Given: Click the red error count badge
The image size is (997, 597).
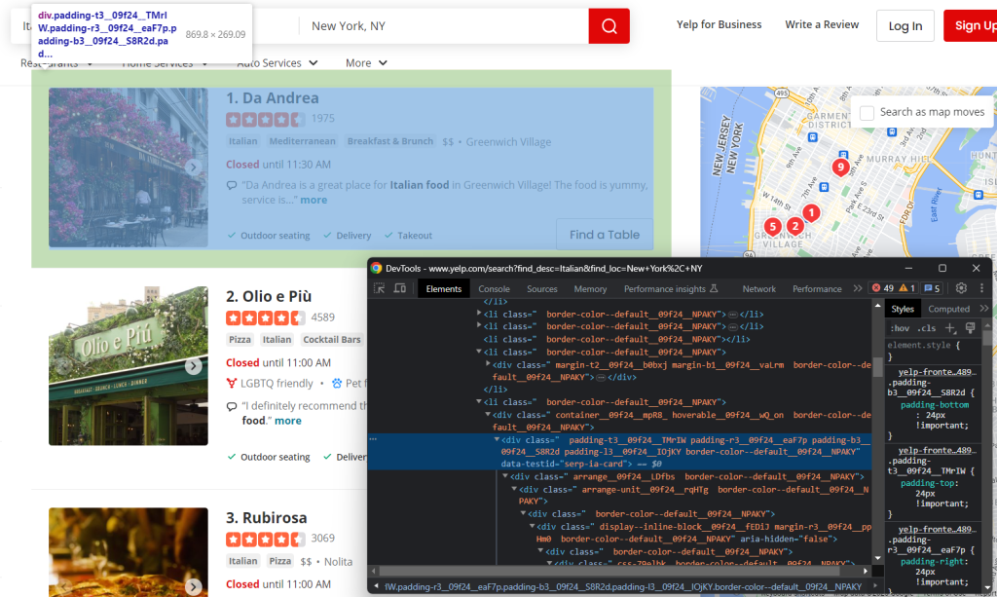Looking at the screenshot, I should (882, 288).
